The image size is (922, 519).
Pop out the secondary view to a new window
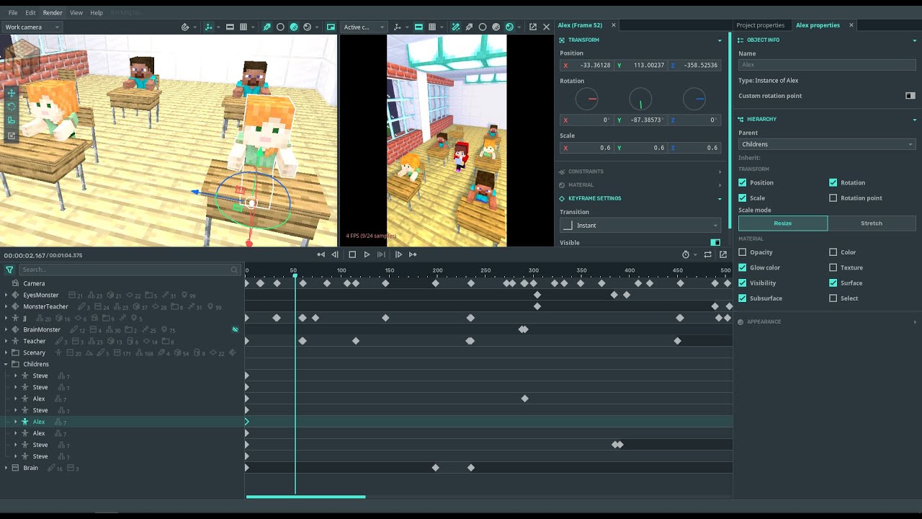point(533,27)
